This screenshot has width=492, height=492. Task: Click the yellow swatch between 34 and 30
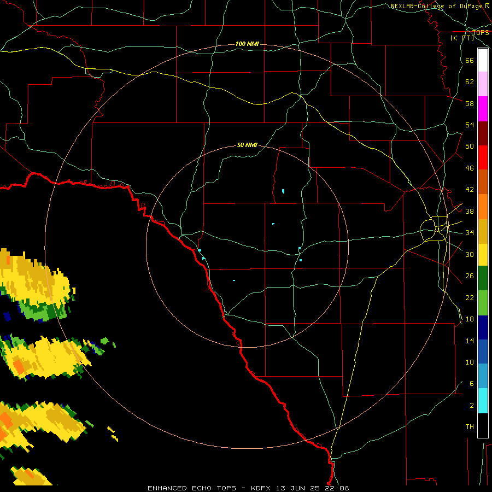[x=483, y=255]
